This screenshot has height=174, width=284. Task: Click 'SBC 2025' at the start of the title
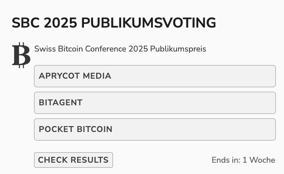pyautogui.click(x=44, y=23)
